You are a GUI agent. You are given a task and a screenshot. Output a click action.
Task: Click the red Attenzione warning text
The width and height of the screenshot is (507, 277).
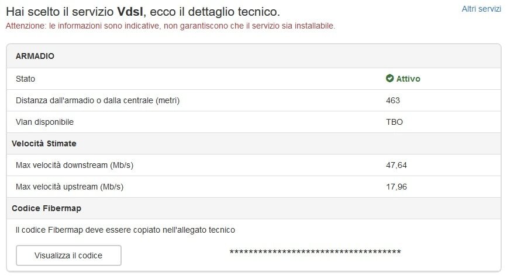[x=170, y=26]
